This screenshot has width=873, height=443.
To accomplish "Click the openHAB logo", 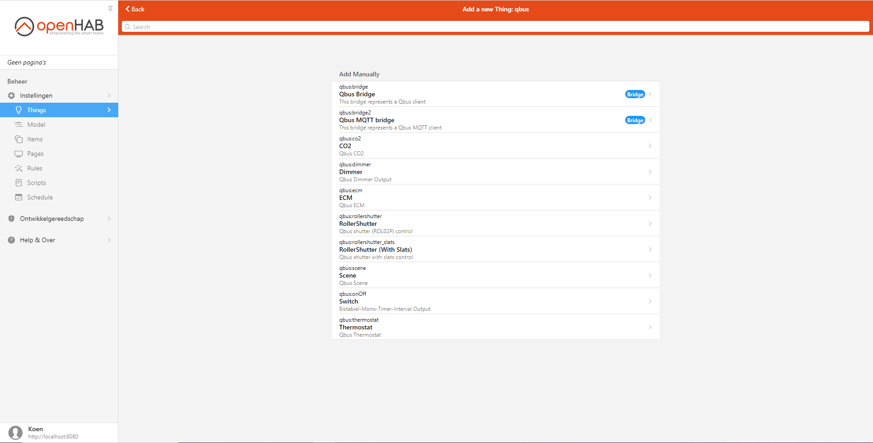I will (59, 27).
